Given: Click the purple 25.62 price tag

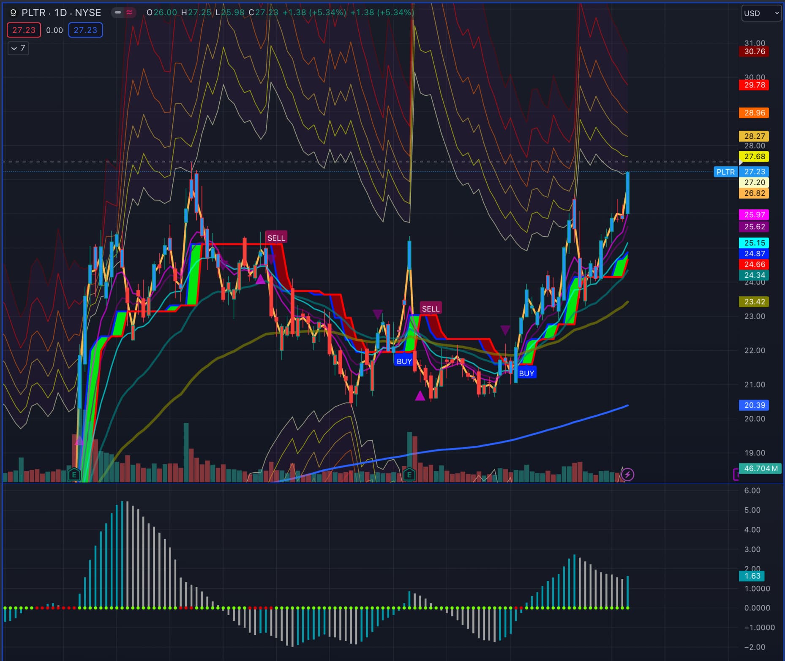Looking at the screenshot, I should [x=755, y=227].
